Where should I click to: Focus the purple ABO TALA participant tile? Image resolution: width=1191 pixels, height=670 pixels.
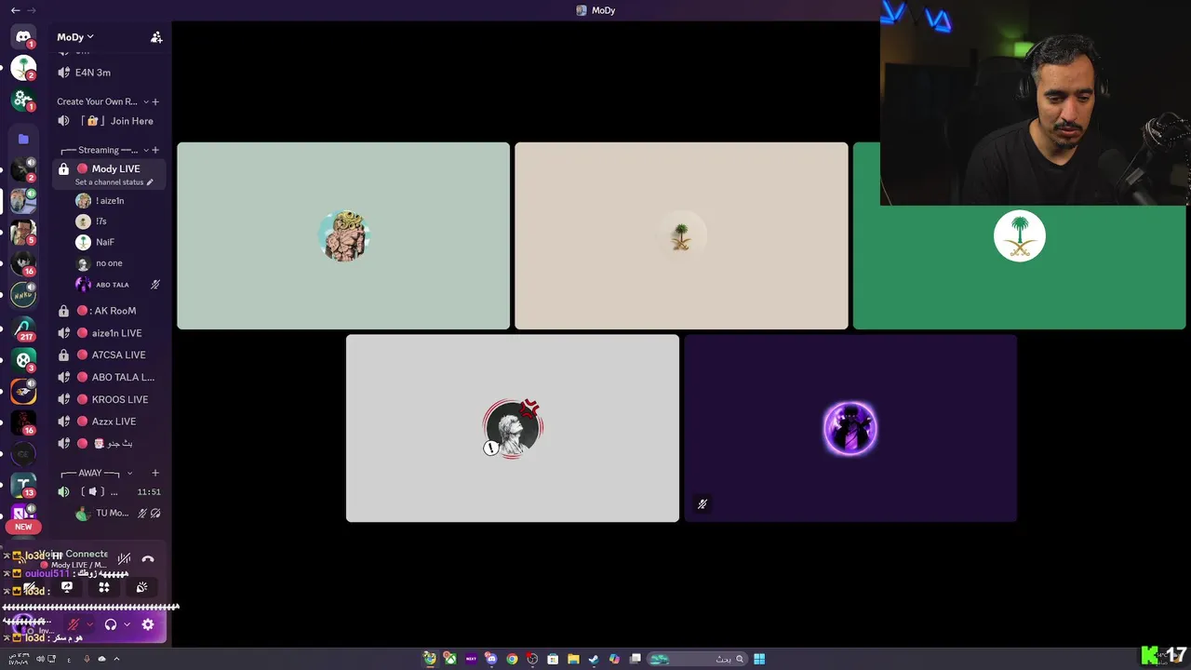tap(850, 428)
